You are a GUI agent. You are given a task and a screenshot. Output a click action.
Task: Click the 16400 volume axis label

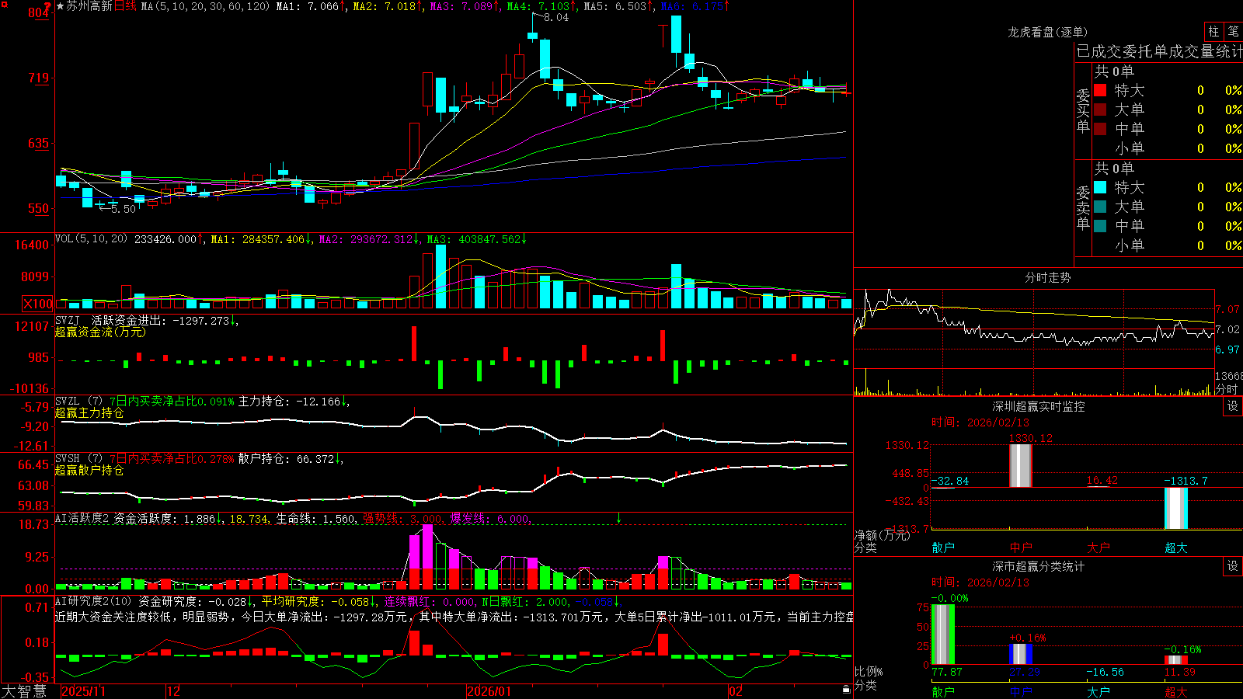tap(32, 245)
